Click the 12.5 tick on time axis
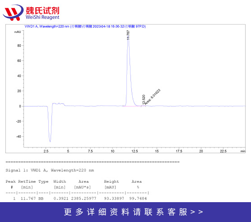This screenshot has width=251, height=222. 135,151
